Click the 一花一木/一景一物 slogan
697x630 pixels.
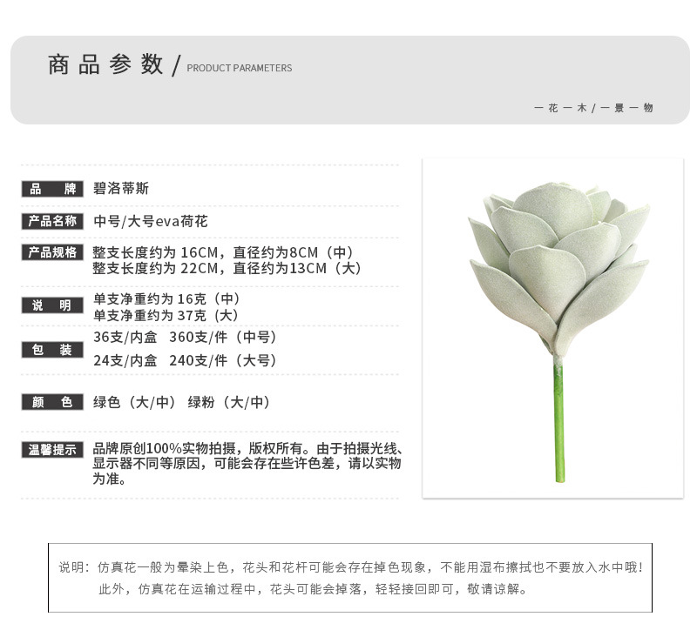pyautogui.click(x=593, y=108)
